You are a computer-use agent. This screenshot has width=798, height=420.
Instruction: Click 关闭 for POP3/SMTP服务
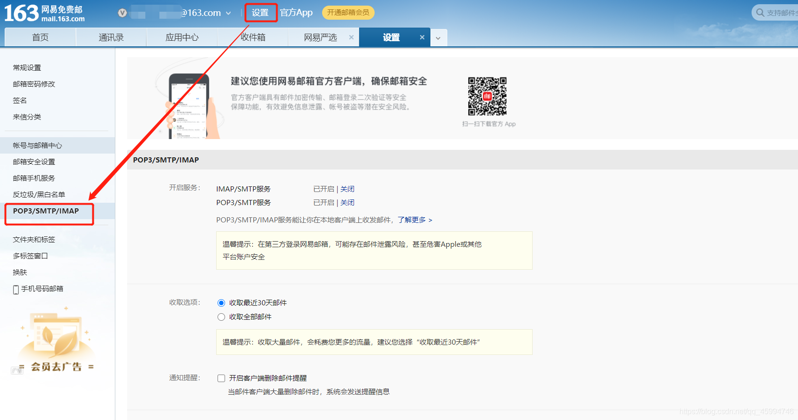click(347, 202)
